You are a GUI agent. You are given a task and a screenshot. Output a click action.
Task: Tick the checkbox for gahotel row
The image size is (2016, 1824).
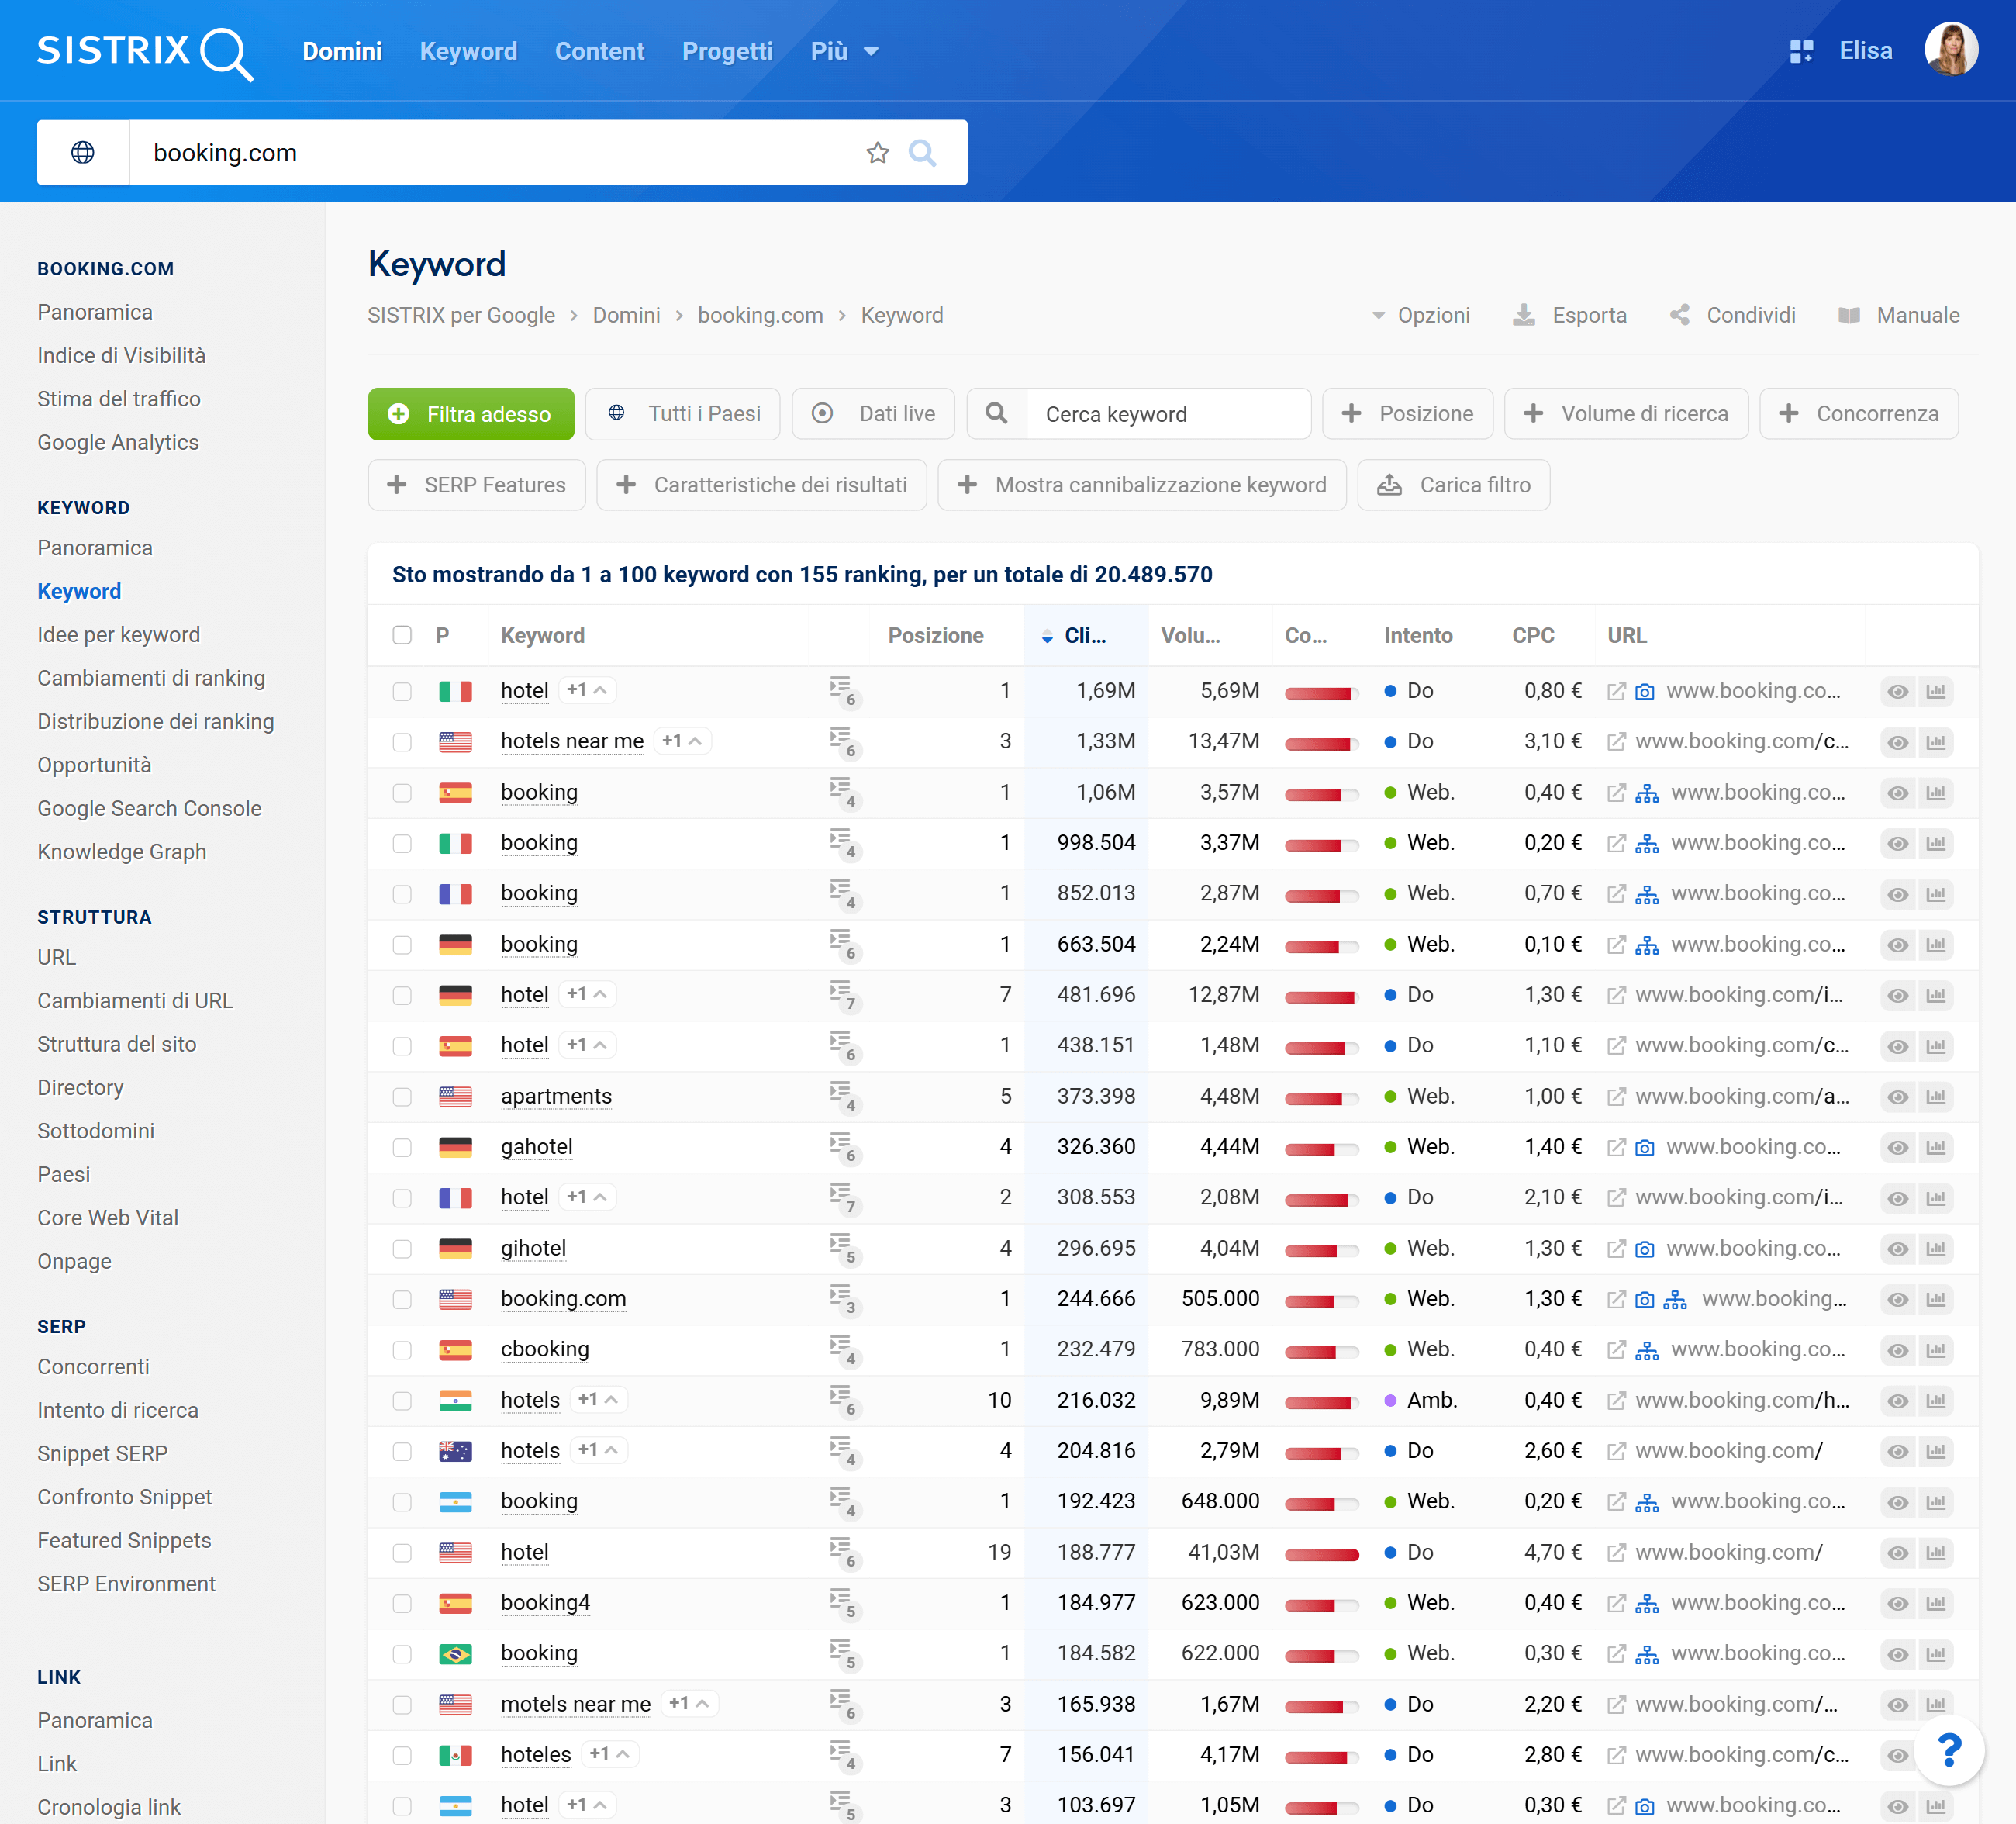click(x=402, y=1147)
